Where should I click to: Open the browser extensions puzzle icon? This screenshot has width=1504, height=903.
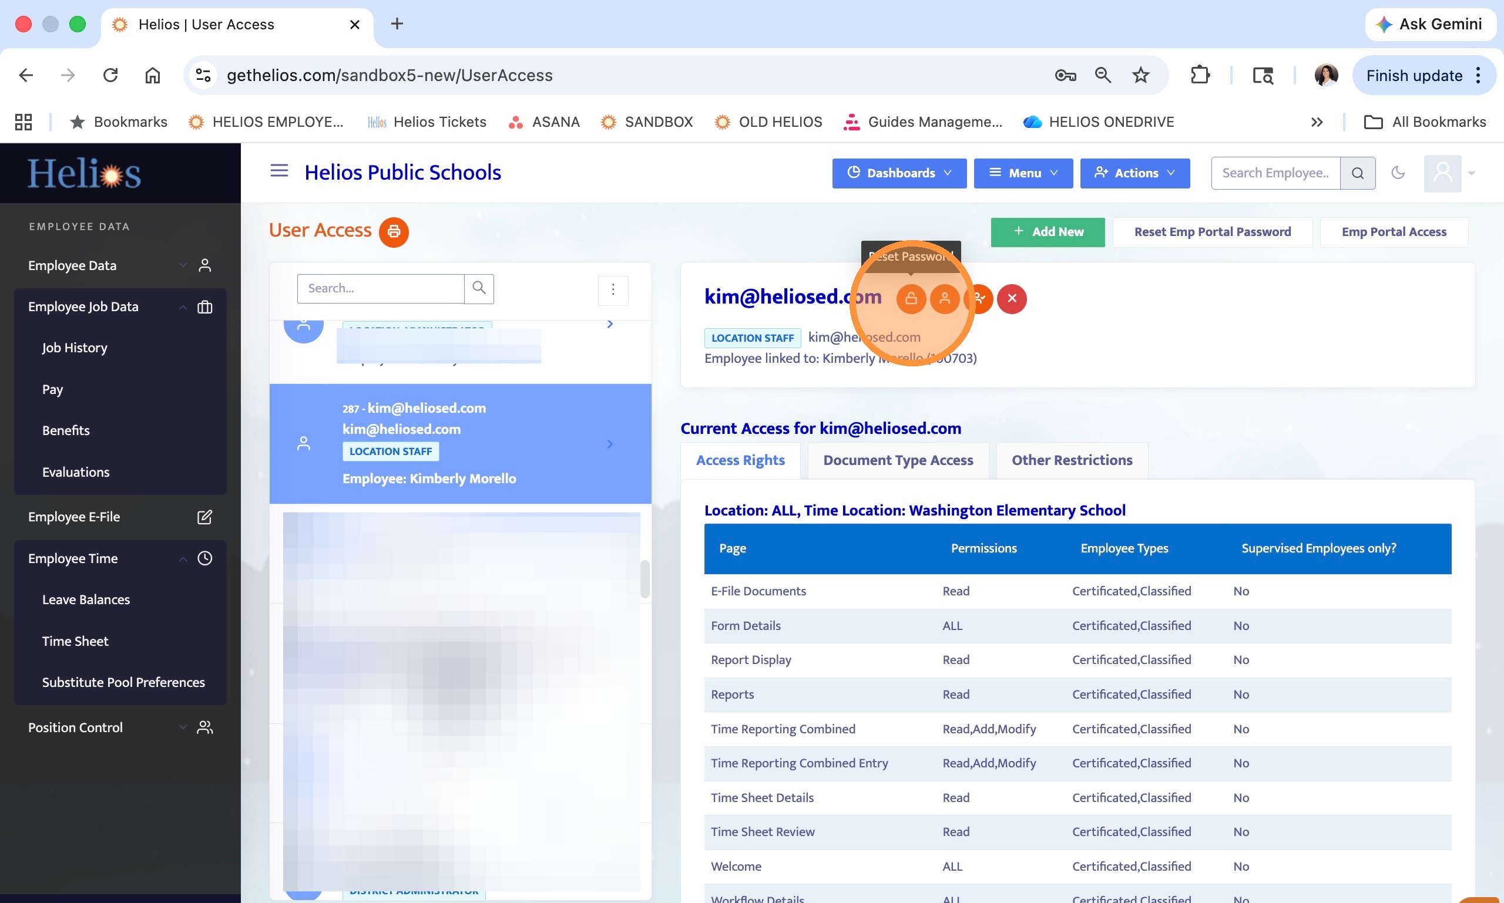pos(1200,76)
